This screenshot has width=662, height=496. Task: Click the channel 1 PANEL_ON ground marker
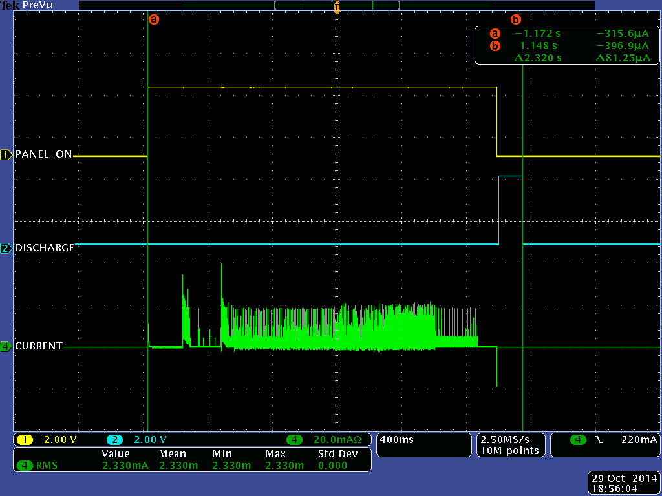tap(6, 155)
